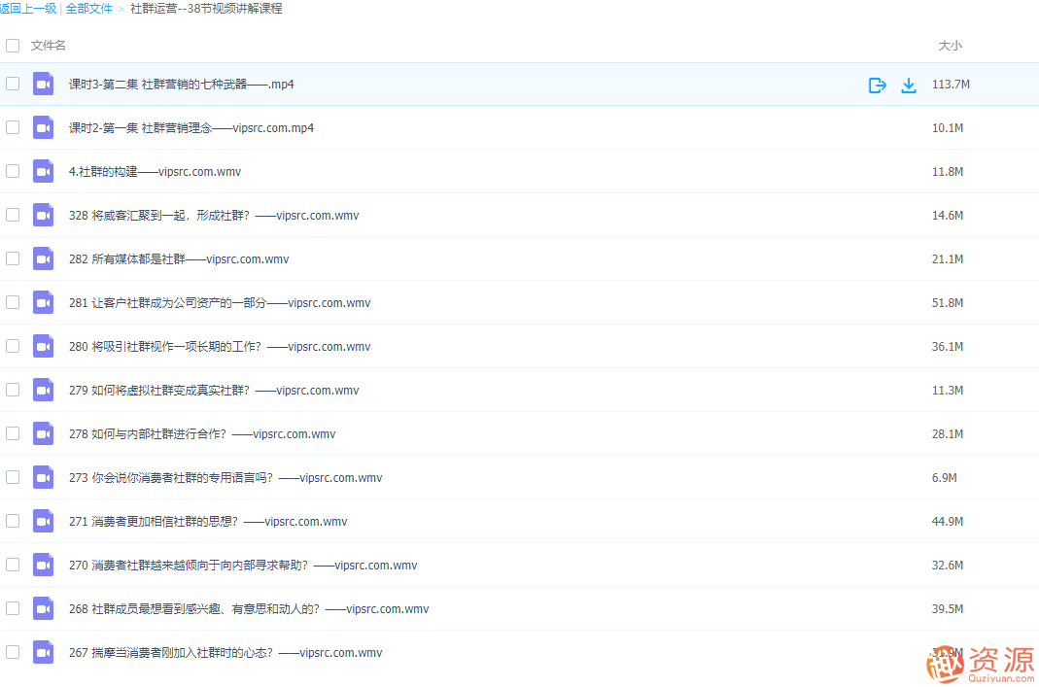Image resolution: width=1039 pixels, height=687 pixels.
Task: Click video icon next to file 328
Action: [43, 216]
